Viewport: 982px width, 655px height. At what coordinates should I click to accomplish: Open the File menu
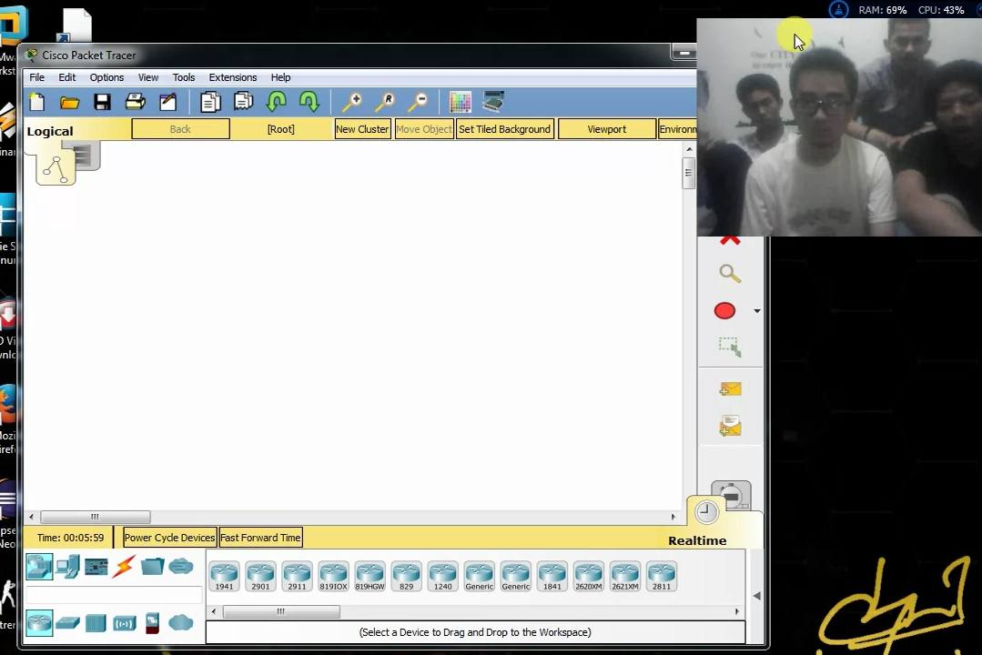tap(37, 77)
